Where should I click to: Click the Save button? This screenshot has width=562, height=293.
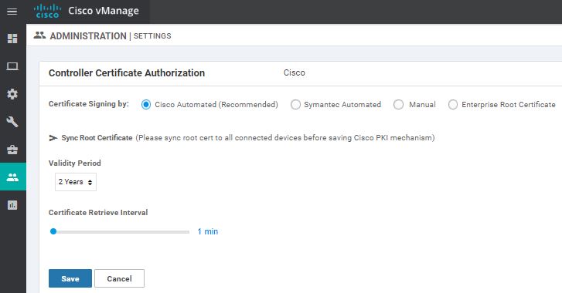pyautogui.click(x=70, y=278)
